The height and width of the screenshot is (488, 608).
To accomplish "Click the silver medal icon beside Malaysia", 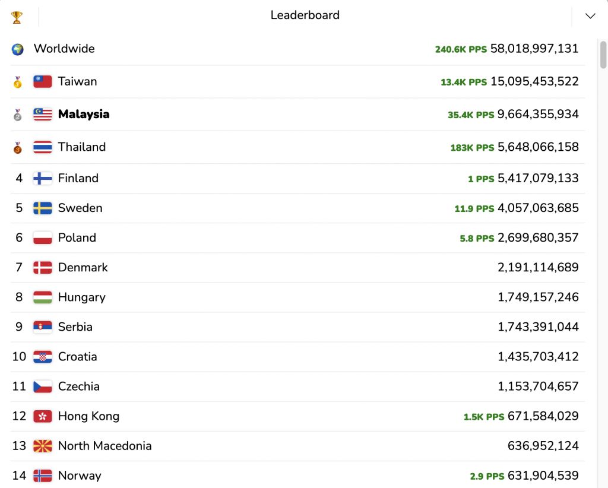I will coord(17,115).
